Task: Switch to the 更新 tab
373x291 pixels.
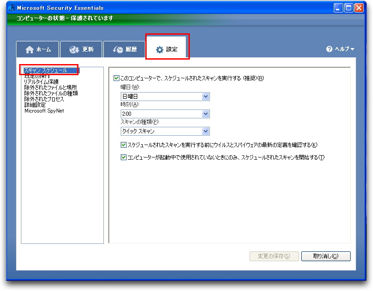Action: 87,49
